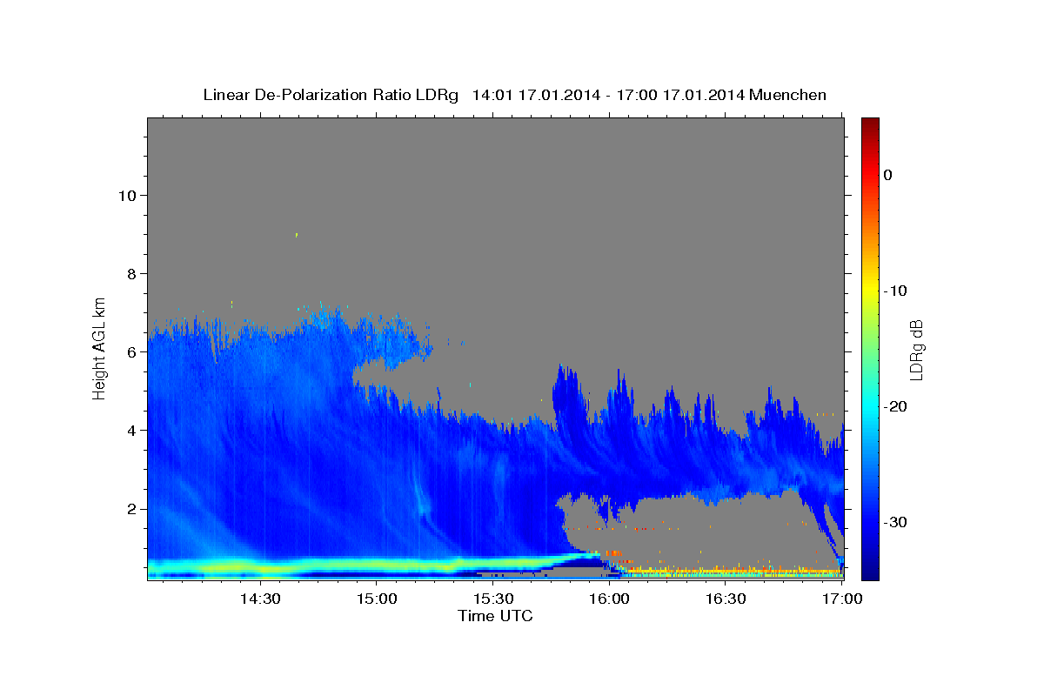This screenshot has height=696, width=1044.
Task: Click the "Height AGL km" y-axis label
Action: (100, 347)
